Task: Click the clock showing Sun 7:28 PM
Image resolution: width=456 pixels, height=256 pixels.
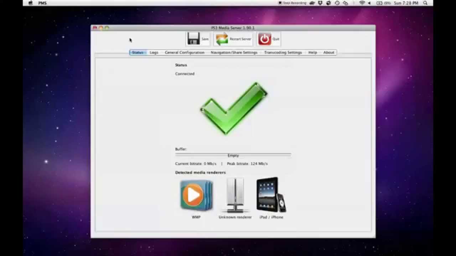Action: tap(406, 3)
